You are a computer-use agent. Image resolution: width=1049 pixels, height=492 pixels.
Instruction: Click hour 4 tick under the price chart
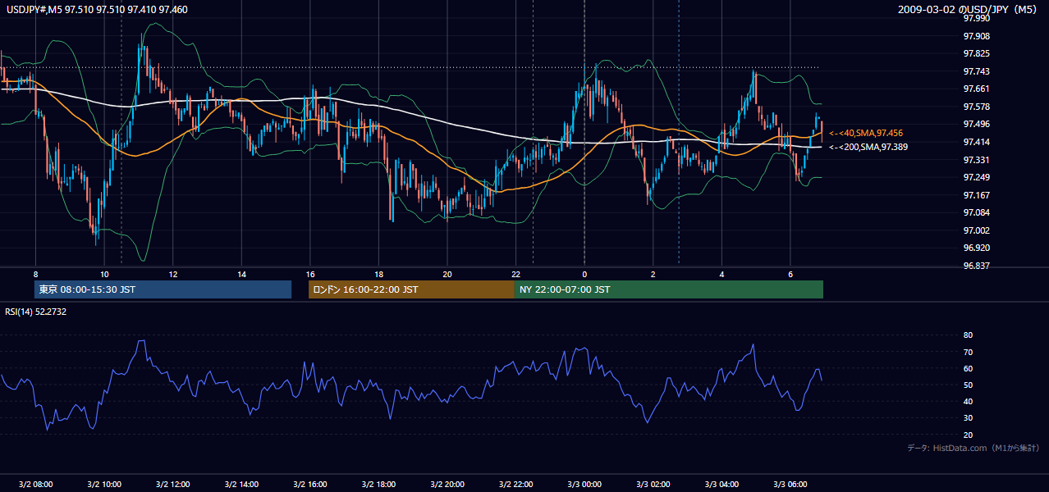pos(721,274)
